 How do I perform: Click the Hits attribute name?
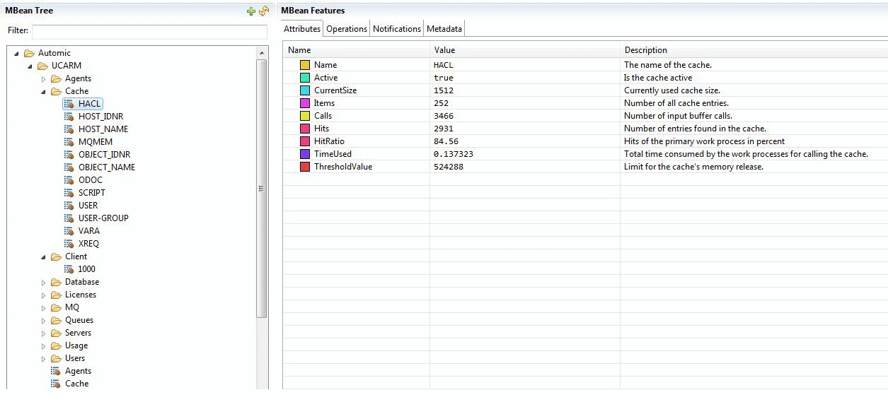[x=322, y=129]
